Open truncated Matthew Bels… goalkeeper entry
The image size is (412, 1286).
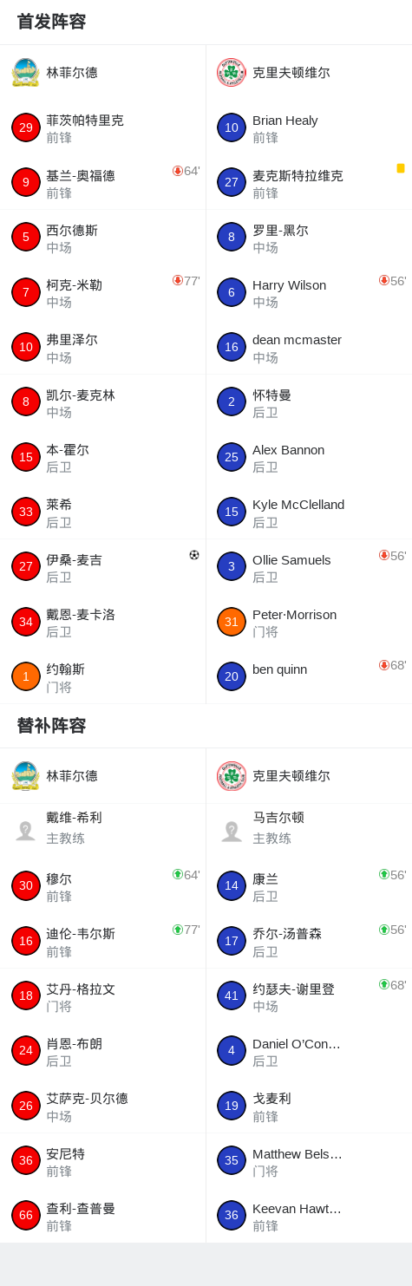tap(309, 1160)
